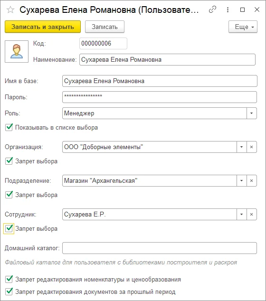
Task: Expand the Роль dropdown list
Action: point(252,113)
